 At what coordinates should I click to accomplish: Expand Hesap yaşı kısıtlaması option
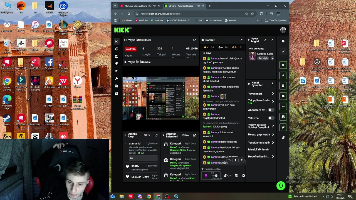tap(273, 134)
